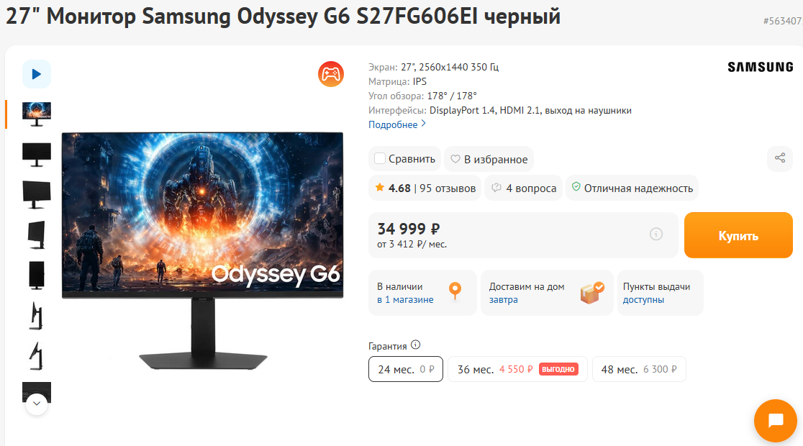Viewport: 803px width, 446px height.
Task: Click the orange map pin icon
Action: tap(455, 291)
